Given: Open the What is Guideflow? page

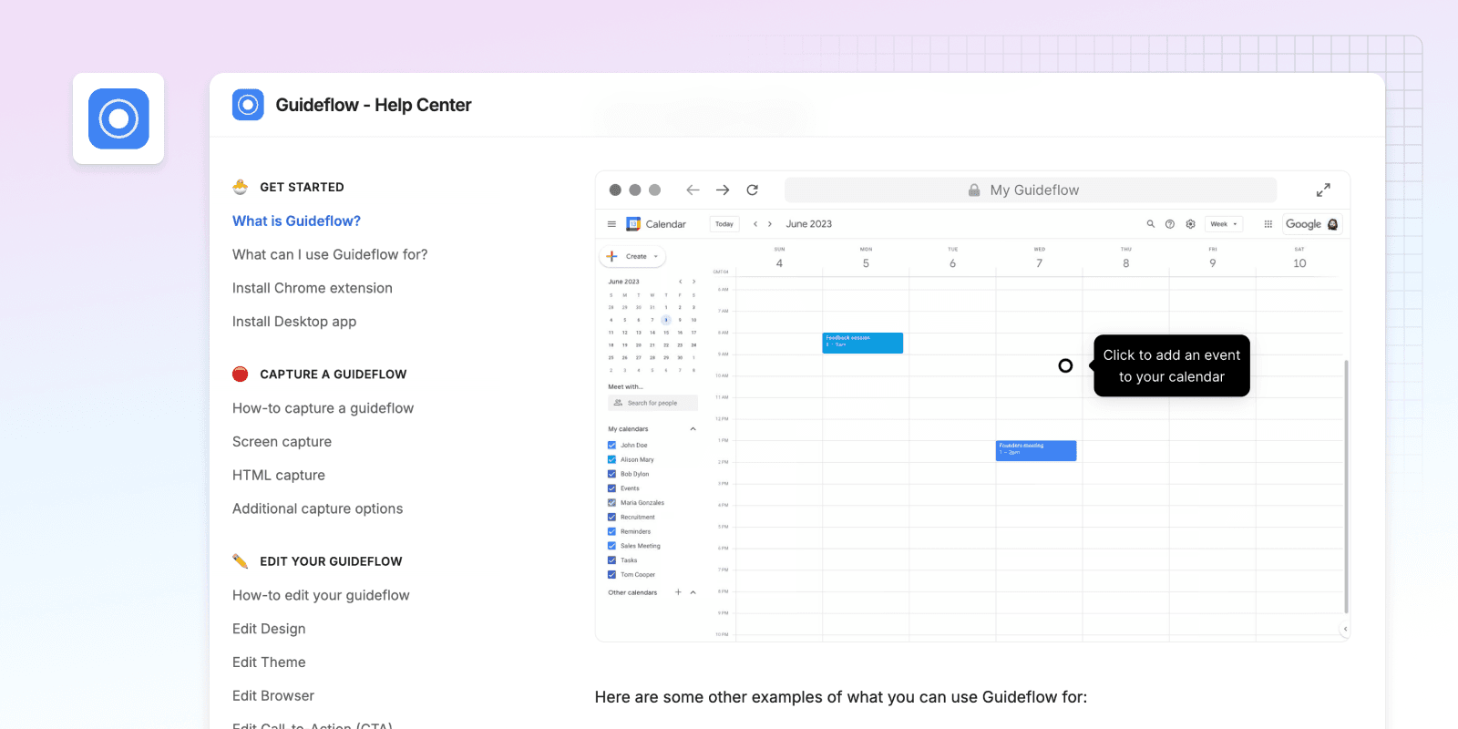Looking at the screenshot, I should coord(296,221).
